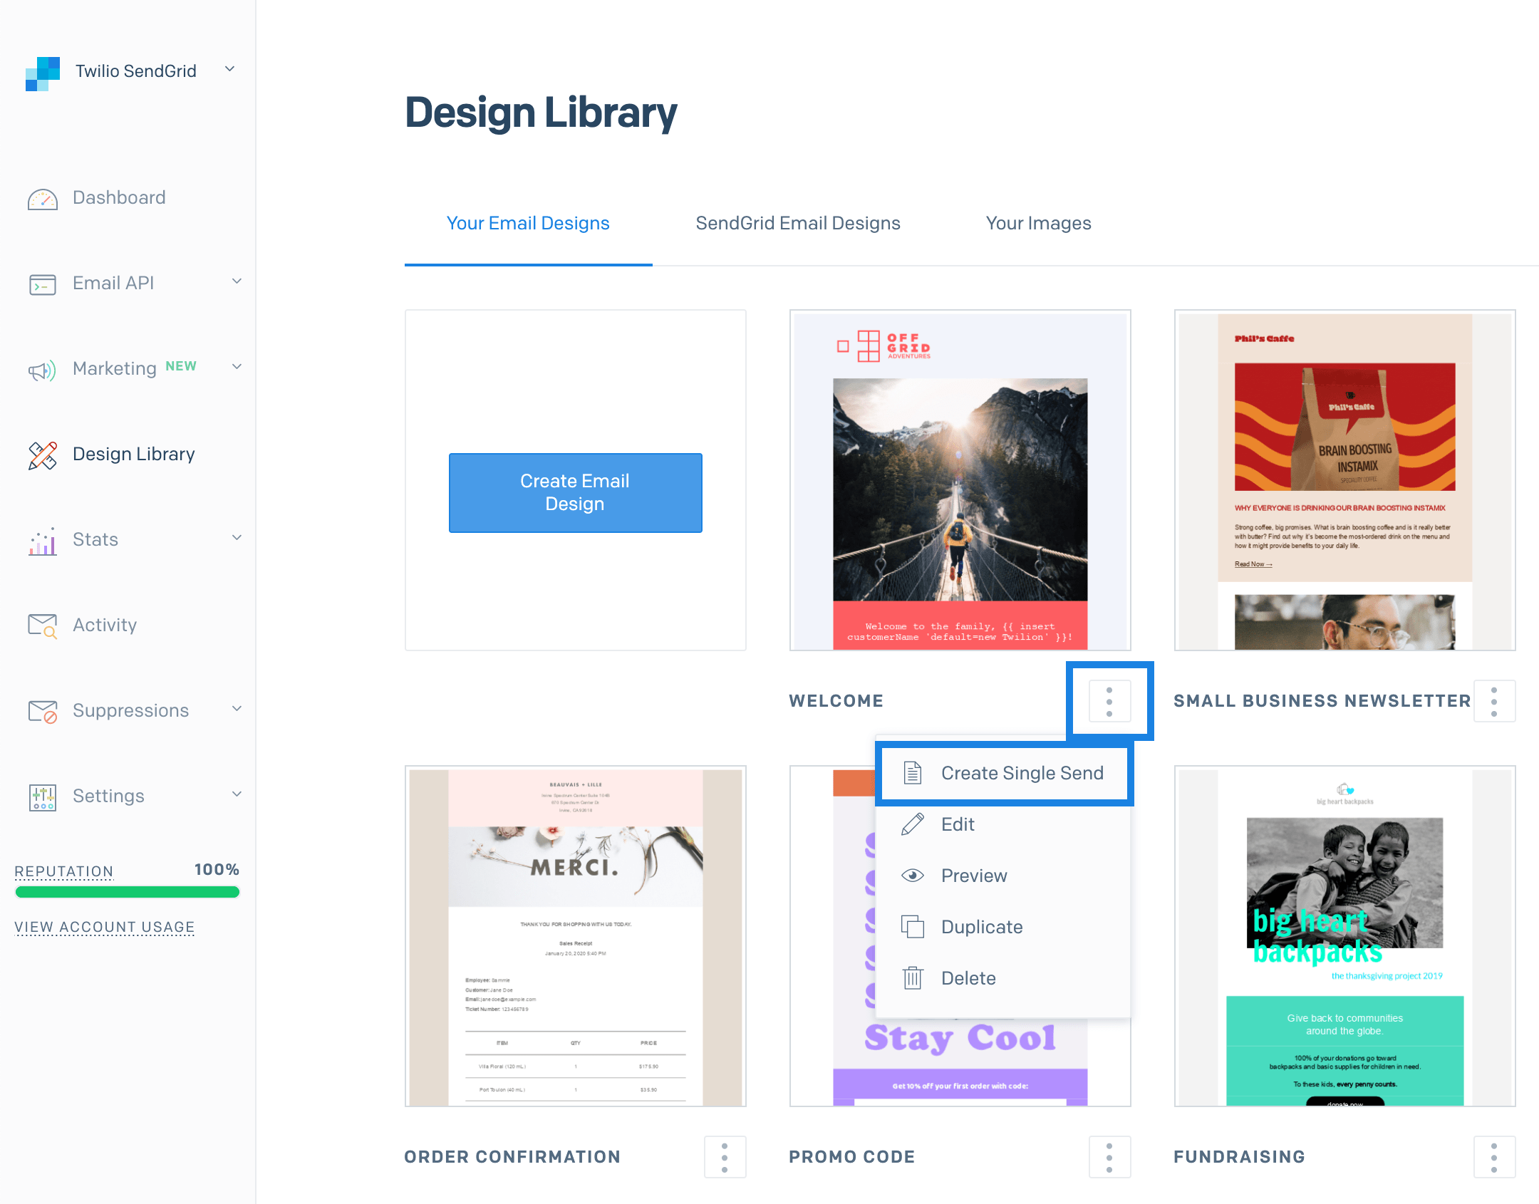This screenshot has height=1204, width=1539.
Task: Expand the Twilio SendGrid account dropdown
Action: [229, 69]
